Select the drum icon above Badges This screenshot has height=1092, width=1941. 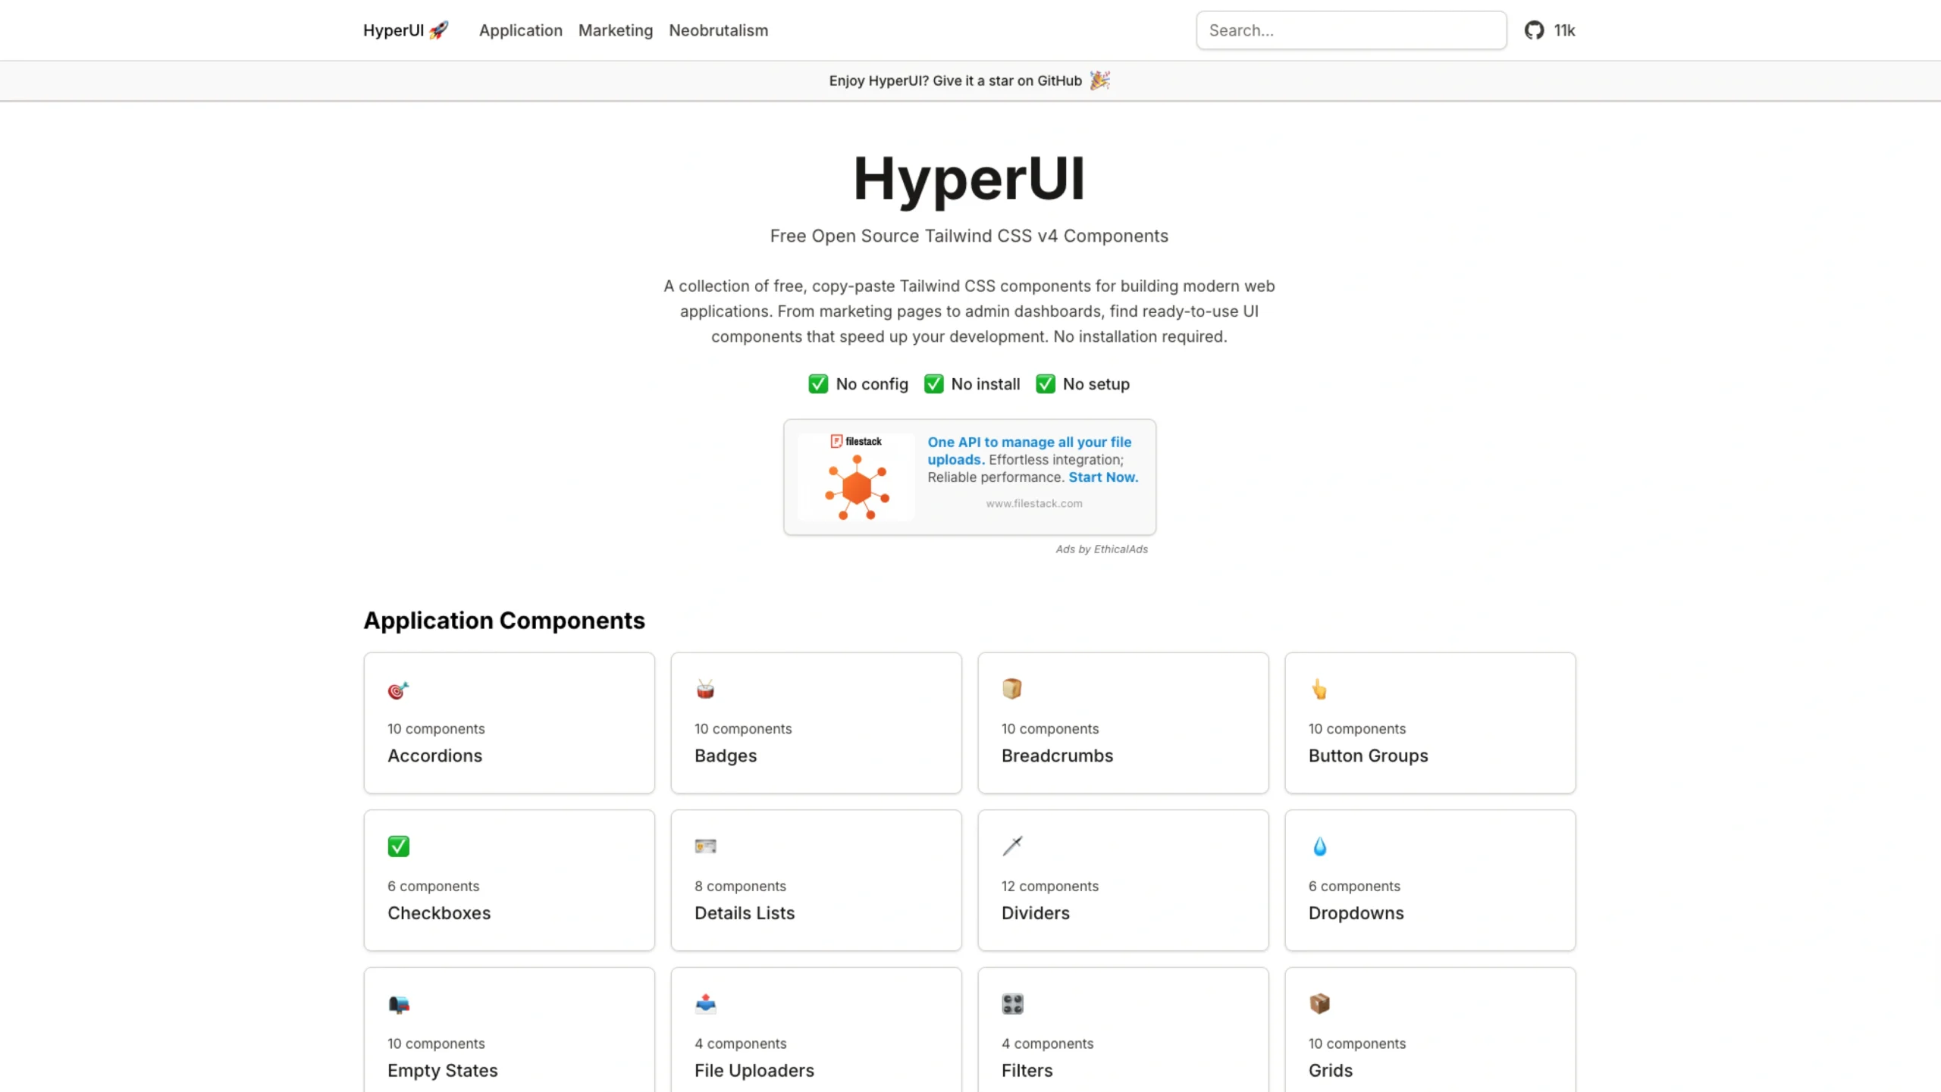pos(704,688)
